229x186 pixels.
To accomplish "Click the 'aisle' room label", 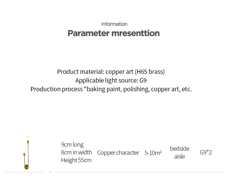I will [x=179, y=156].
